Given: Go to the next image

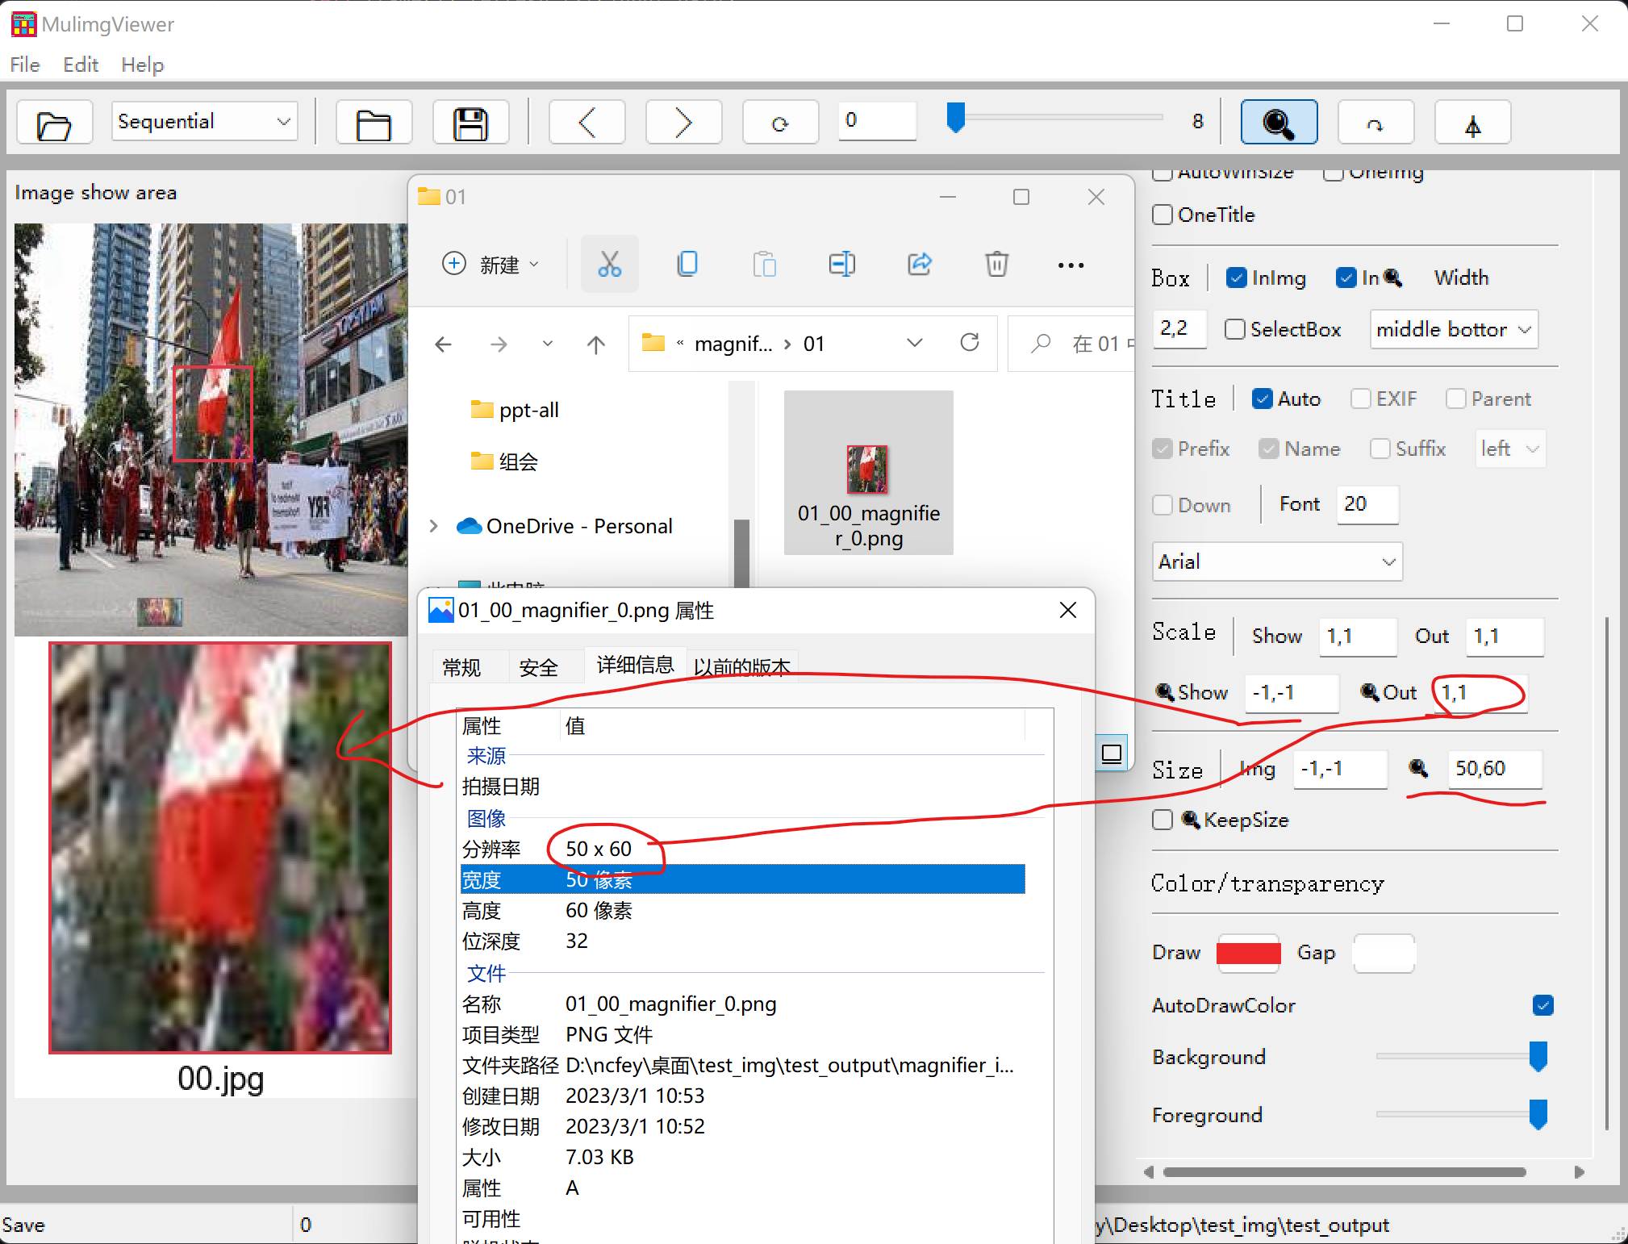Looking at the screenshot, I should click(683, 122).
